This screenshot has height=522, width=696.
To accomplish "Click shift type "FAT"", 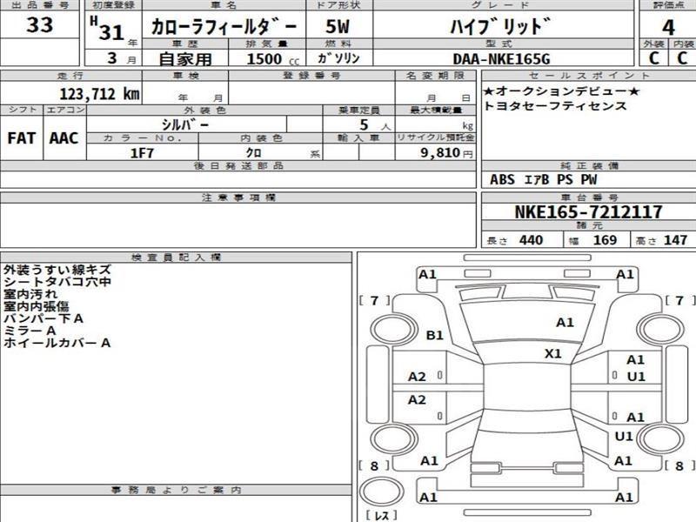I will click(x=21, y=138).
